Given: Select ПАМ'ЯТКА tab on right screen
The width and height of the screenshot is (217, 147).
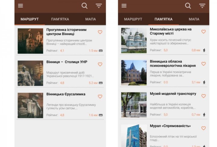Looking at the screenshot, I should click(x=164, y=19).
